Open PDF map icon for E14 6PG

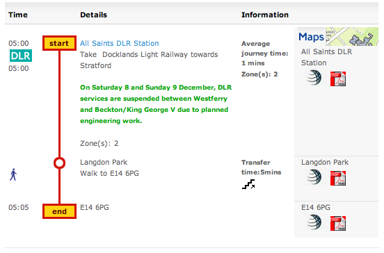pyautogui.click(x=338, y=223)
